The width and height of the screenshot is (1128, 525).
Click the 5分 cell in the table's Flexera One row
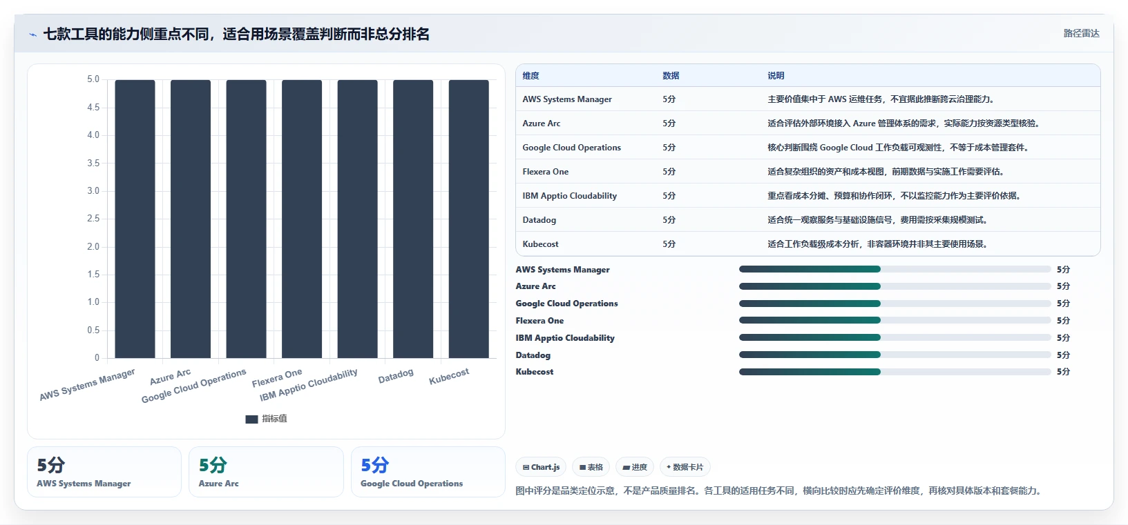click(x=669, y=172)
